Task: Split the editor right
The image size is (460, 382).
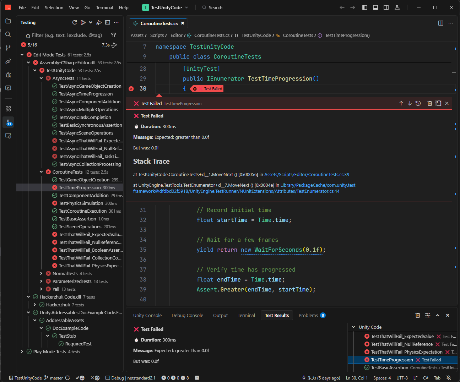Action: 441,23
